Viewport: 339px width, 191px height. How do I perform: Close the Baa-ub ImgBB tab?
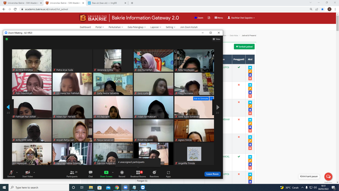tap(125, 3)
